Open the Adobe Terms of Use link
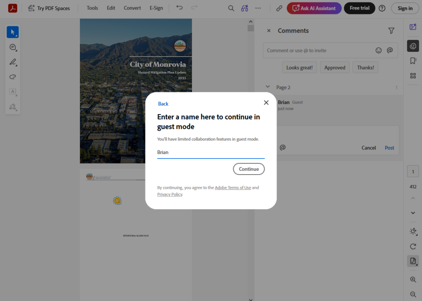The height and width of the screenshot is (301, 422). click(x=232, y=188)
